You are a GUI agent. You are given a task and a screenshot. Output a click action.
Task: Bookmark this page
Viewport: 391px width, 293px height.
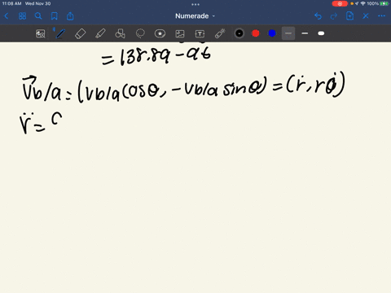(55, 16)
